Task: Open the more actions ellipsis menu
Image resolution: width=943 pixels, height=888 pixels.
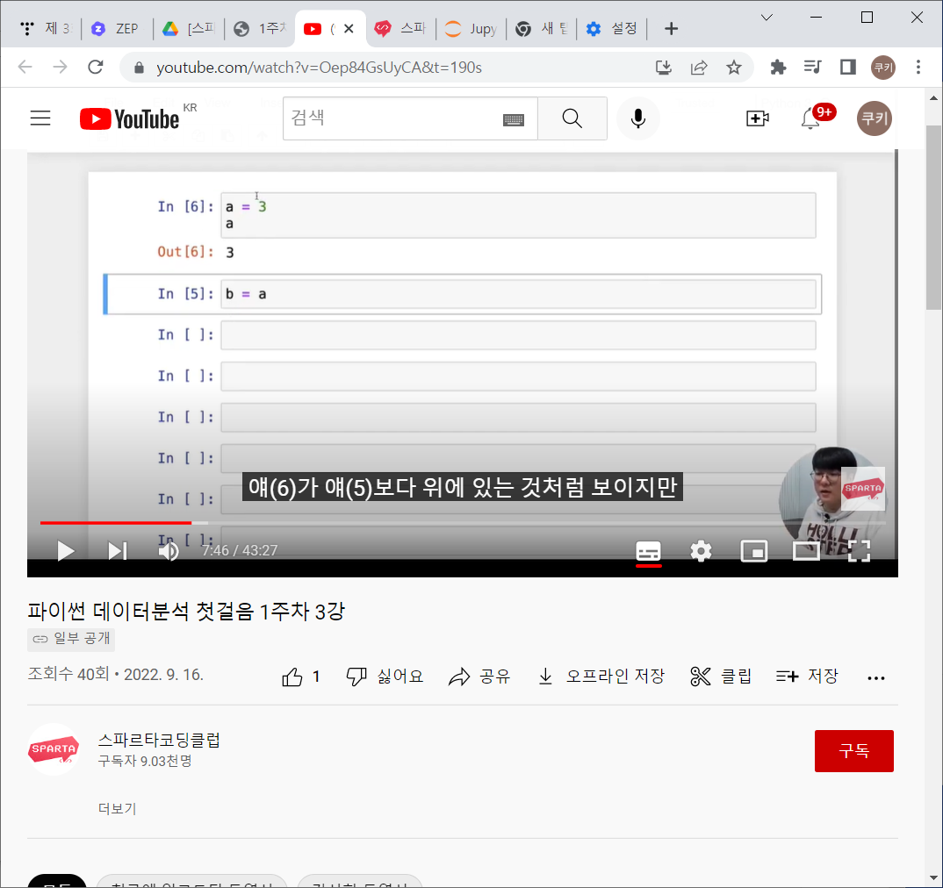Action: 876,678
